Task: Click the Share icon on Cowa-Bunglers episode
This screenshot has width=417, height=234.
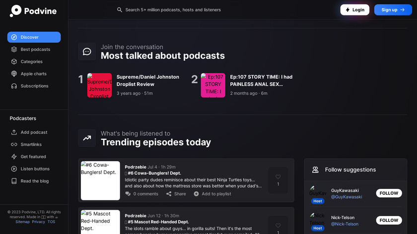Action: tap(169, 194)
